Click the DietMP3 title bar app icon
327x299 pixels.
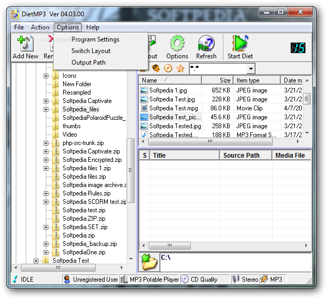pos(15,14)
